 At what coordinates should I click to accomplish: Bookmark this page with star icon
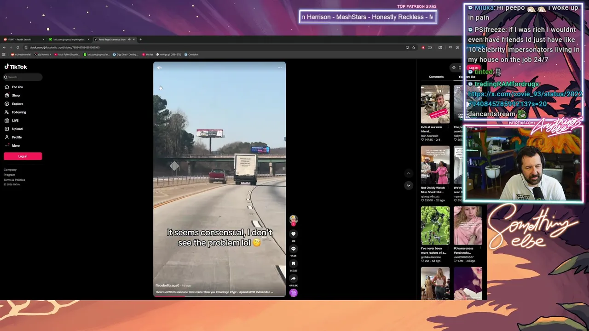(x=413, y=47)
